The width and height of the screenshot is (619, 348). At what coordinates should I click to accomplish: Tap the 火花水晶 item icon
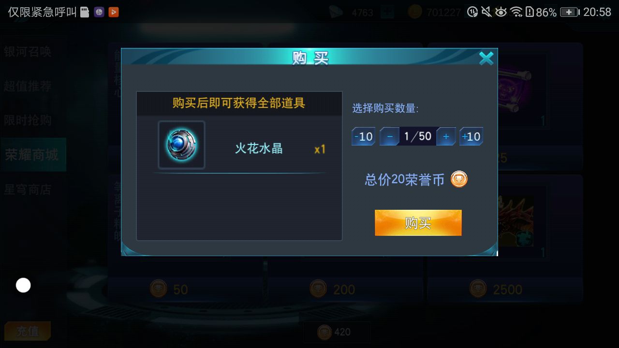click(182, 145)
